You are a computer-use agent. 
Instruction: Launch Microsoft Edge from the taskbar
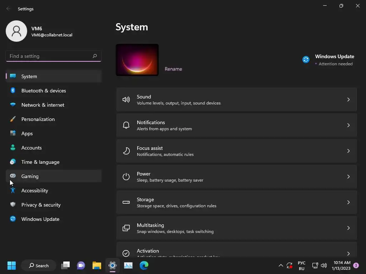(144, 265)
